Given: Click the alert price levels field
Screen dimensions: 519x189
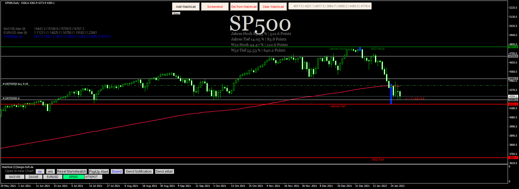Looking at the screenshot, I should (x=330, y=6).
